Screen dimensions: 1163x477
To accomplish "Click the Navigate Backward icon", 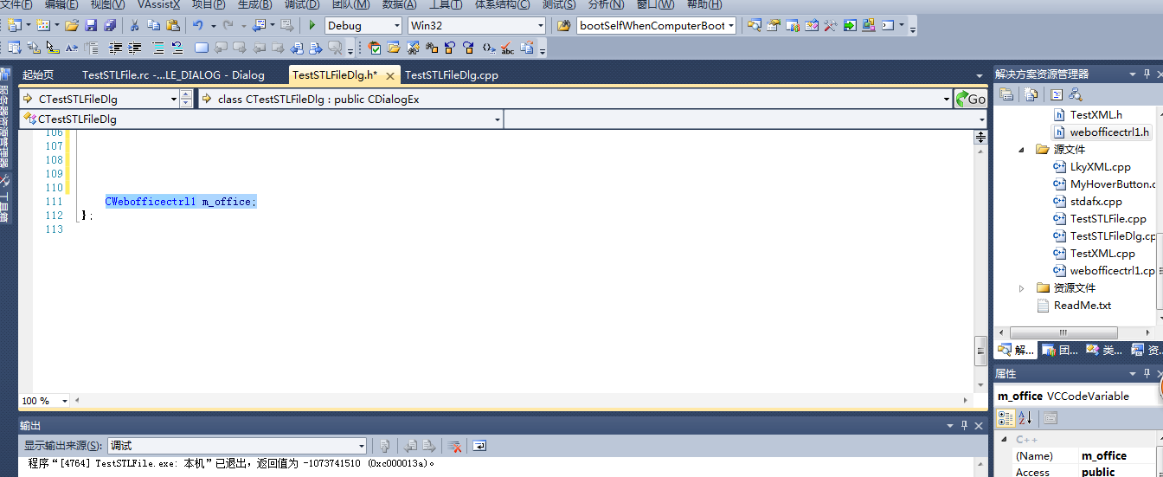I will pyautogui.click(x=260, y=26).
